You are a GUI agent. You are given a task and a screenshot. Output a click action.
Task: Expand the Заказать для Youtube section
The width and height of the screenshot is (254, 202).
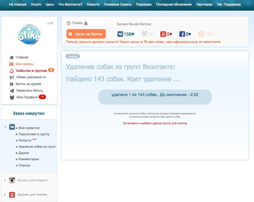[x=5, y=195]
